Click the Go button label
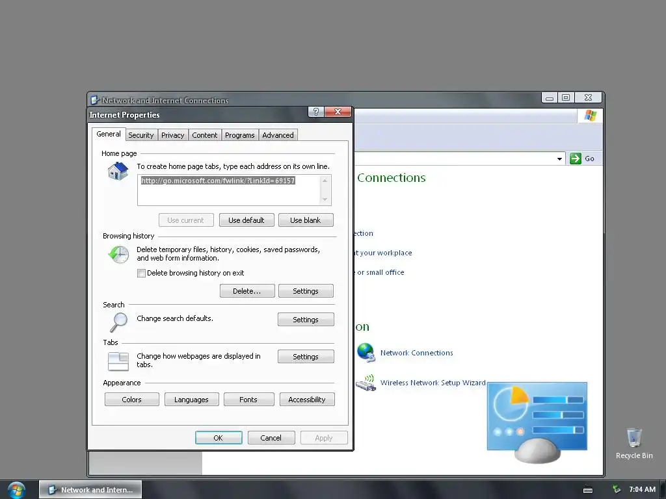The width and height of the screenshot is (666, 499). [x=589, y=159]
